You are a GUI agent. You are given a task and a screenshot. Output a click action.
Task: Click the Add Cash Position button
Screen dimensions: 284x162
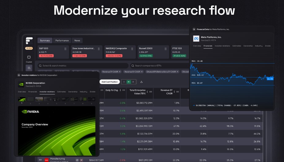(110, 82)
